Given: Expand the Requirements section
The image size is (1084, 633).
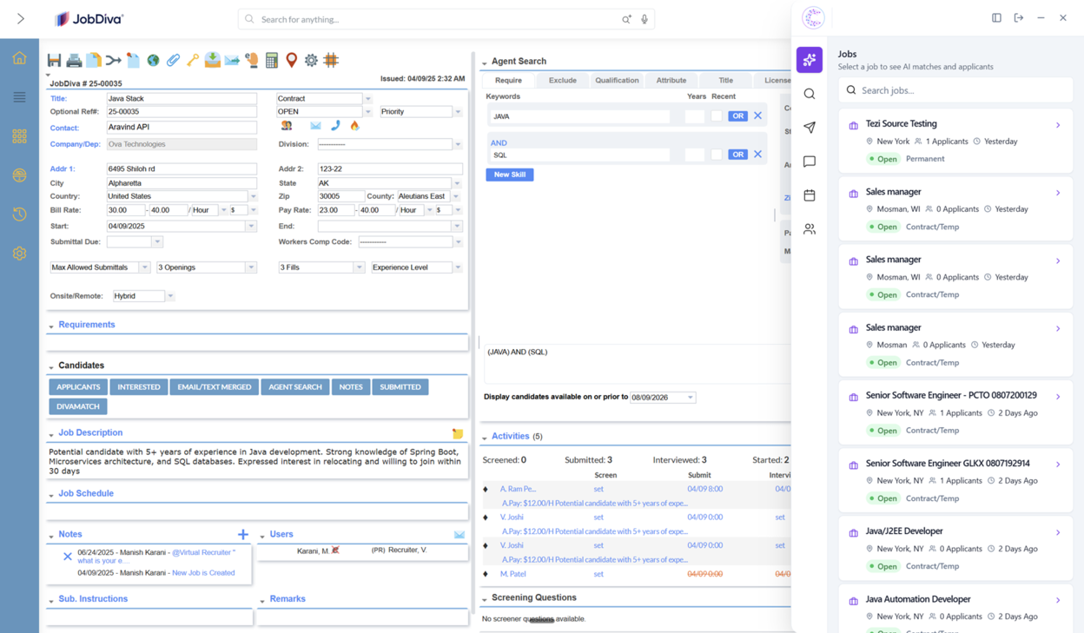Looking at the screenshot, I should click(51, 326).
